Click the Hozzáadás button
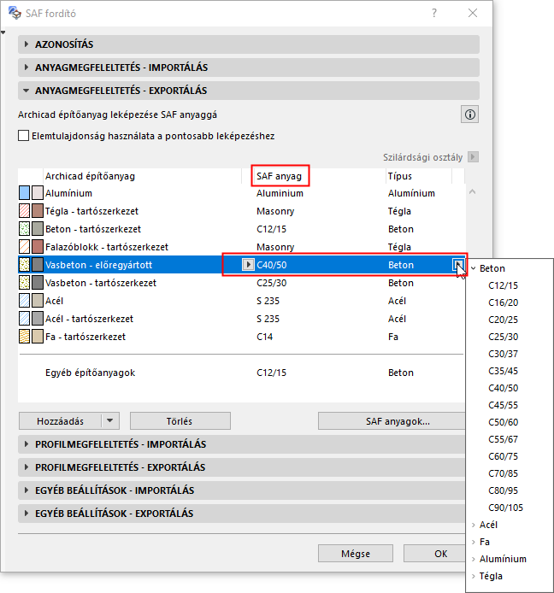554x593 pixels. [60, 421]
